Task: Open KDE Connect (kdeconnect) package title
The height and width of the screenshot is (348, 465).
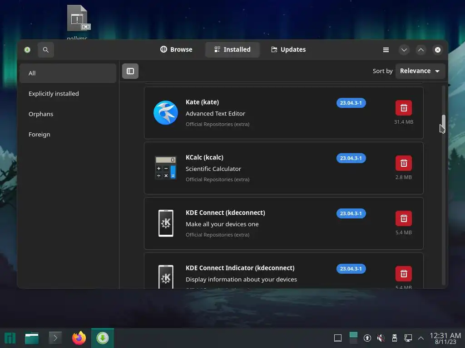Action: (225, 213)
